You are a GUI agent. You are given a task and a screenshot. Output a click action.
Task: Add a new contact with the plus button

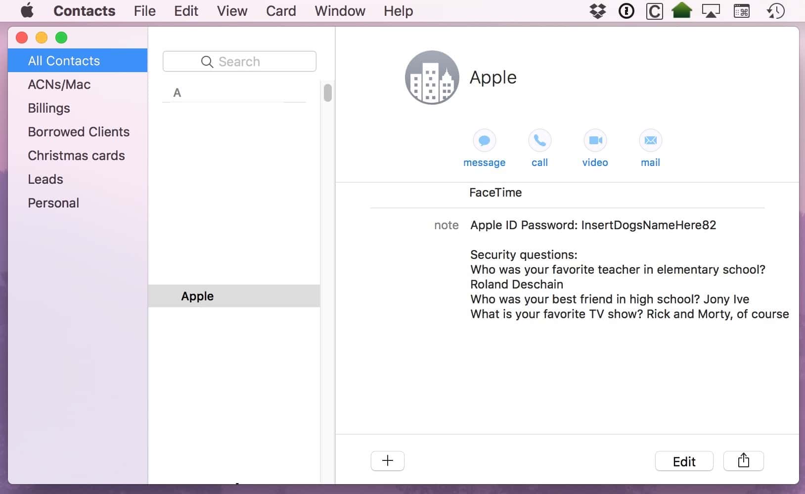(x=388, y=460)
